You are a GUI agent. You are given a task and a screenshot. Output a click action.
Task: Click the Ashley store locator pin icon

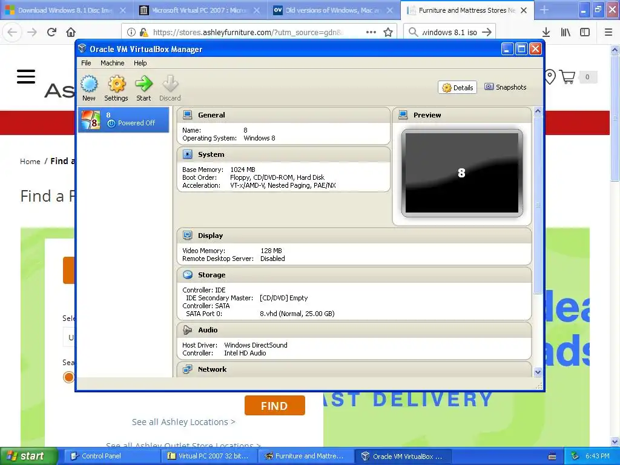[550, 77]
